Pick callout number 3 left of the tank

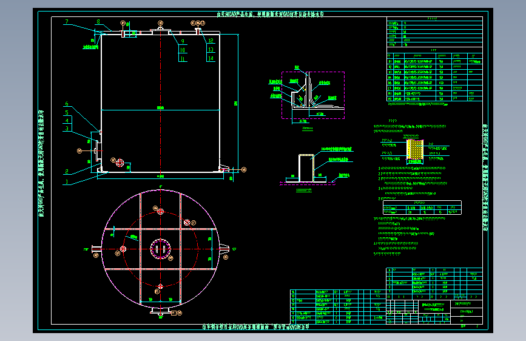coord(67,128)
